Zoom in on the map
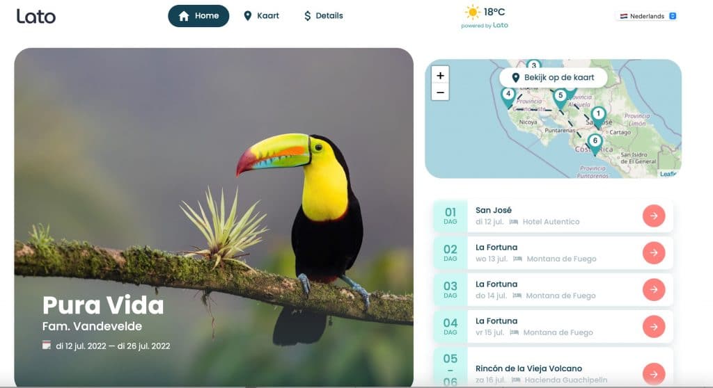713x388 pixels. 440,75
